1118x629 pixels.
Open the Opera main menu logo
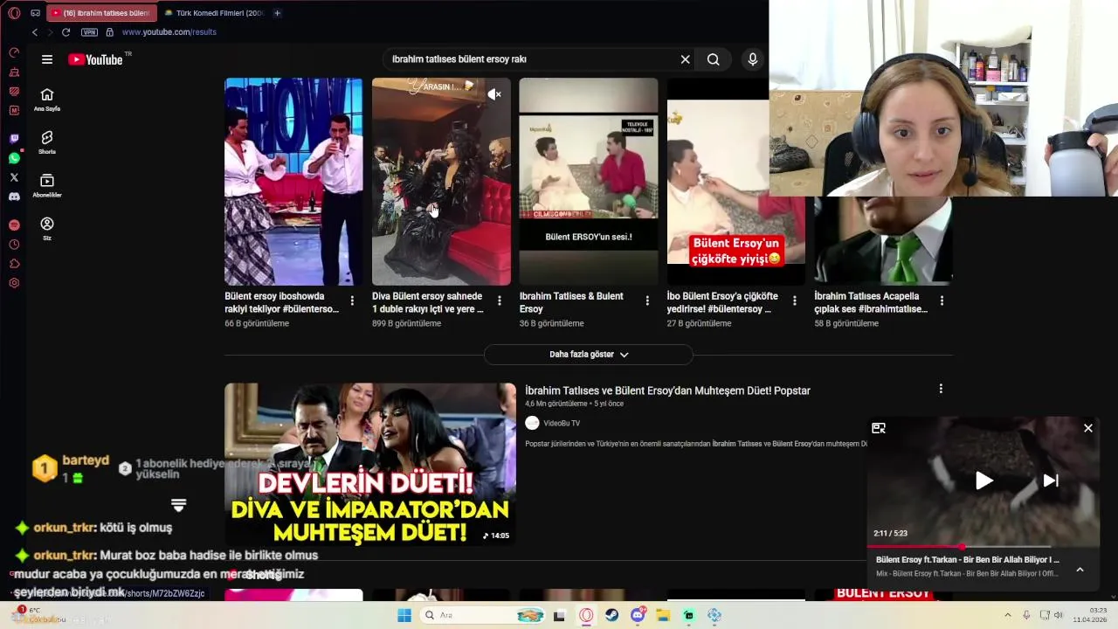[x=14, y=13]
